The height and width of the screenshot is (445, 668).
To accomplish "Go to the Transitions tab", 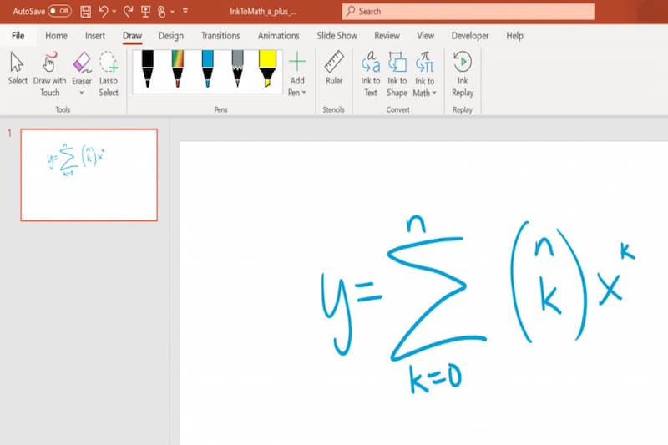I will point(220,36).
